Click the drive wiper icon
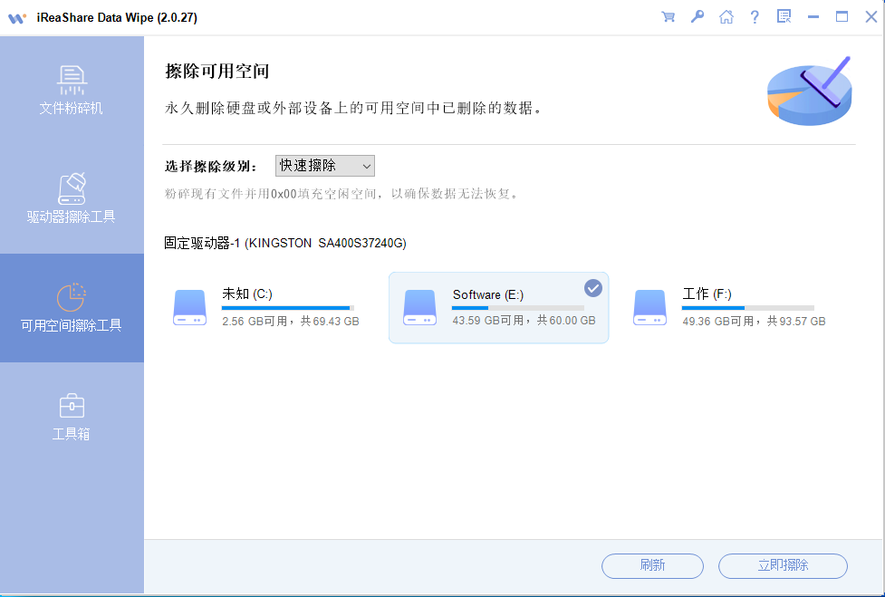 [72, 189]
